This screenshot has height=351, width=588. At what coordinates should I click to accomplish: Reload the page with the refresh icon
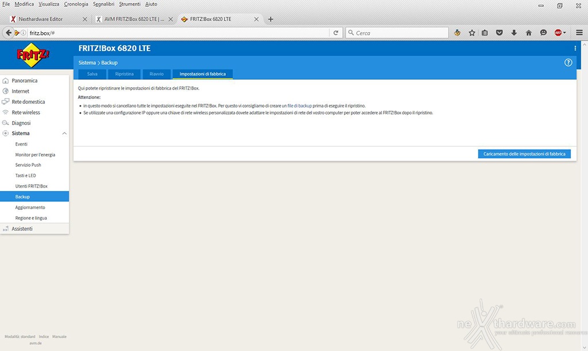(336, 33)
